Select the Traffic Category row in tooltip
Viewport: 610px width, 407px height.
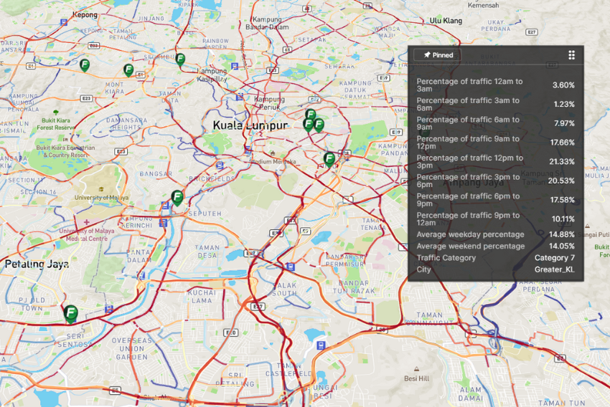tap(495, 257)
